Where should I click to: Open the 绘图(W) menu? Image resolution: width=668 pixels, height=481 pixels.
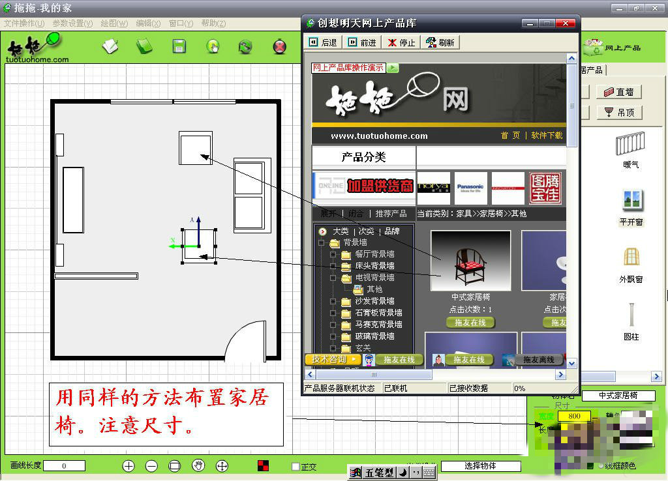(114, 23)
